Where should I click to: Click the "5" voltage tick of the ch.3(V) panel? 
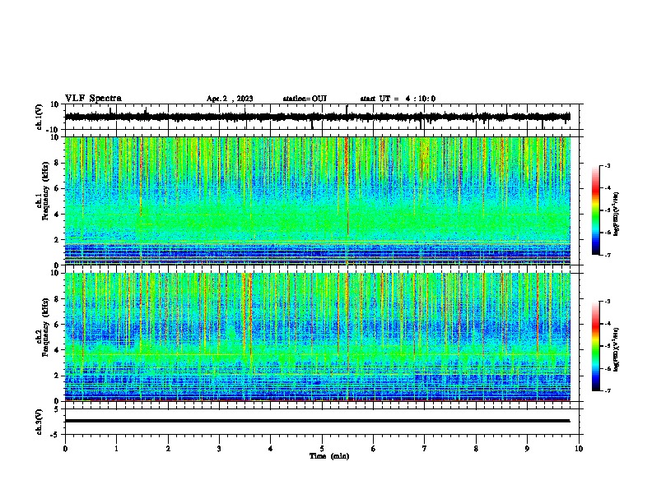point(57,409)
